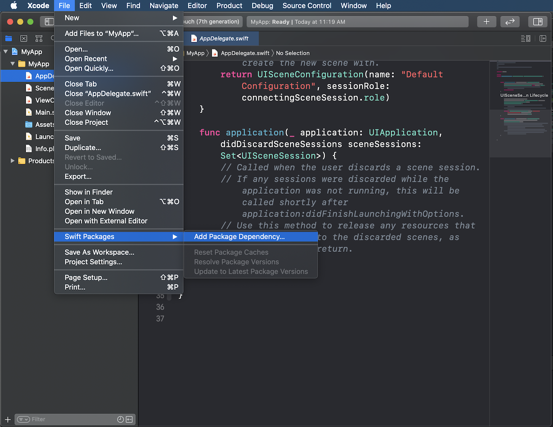Click the add plus button at navigator bottom
The width and height of the screenshot is (553, 427).
point(8,419)
